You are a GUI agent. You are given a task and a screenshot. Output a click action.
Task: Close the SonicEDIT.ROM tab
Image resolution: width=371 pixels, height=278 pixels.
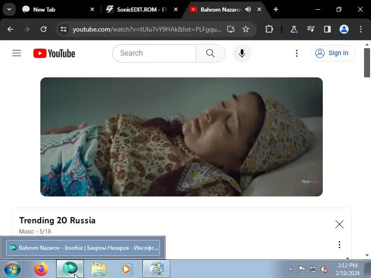[176, 9]
